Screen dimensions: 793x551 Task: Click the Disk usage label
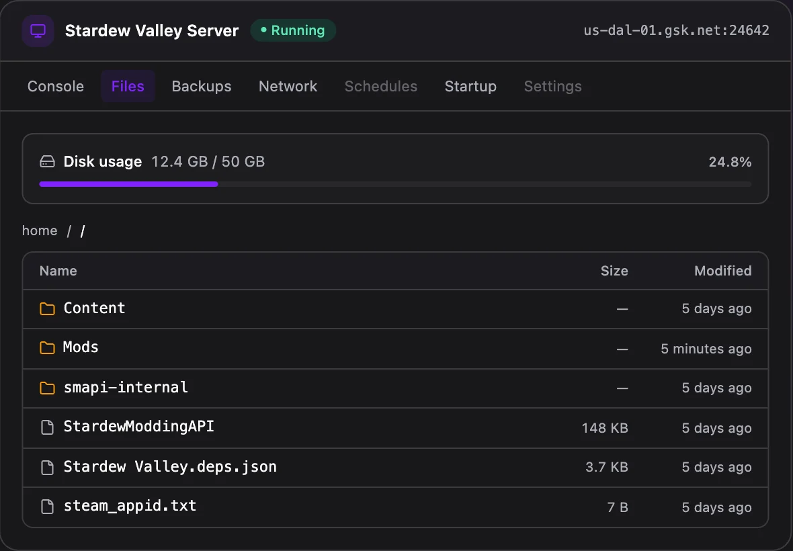click(103, 162)
